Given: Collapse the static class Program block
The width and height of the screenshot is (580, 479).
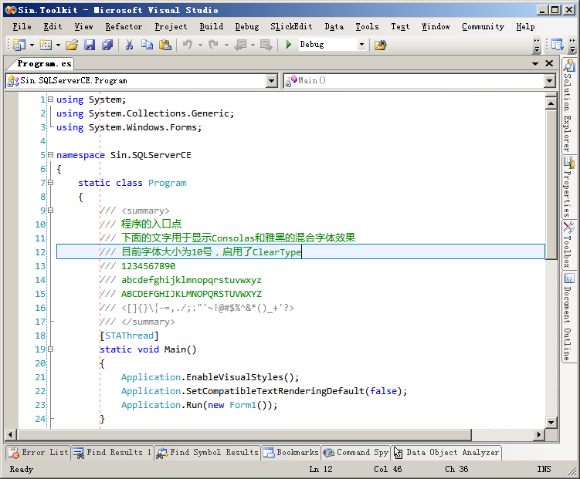Looking at the screenshot, I should tap(50, 183).
